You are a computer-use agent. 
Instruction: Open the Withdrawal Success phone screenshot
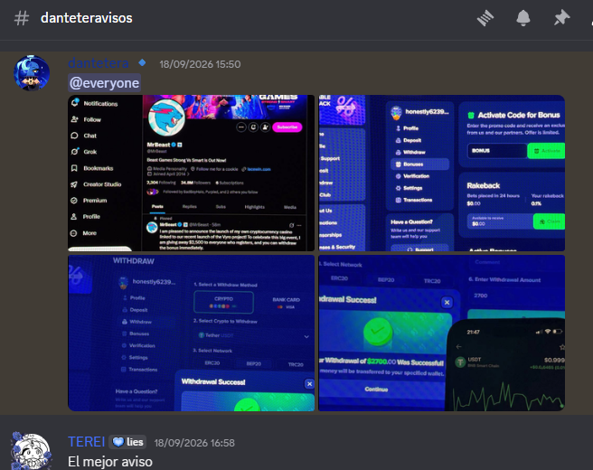pos(442,333)
